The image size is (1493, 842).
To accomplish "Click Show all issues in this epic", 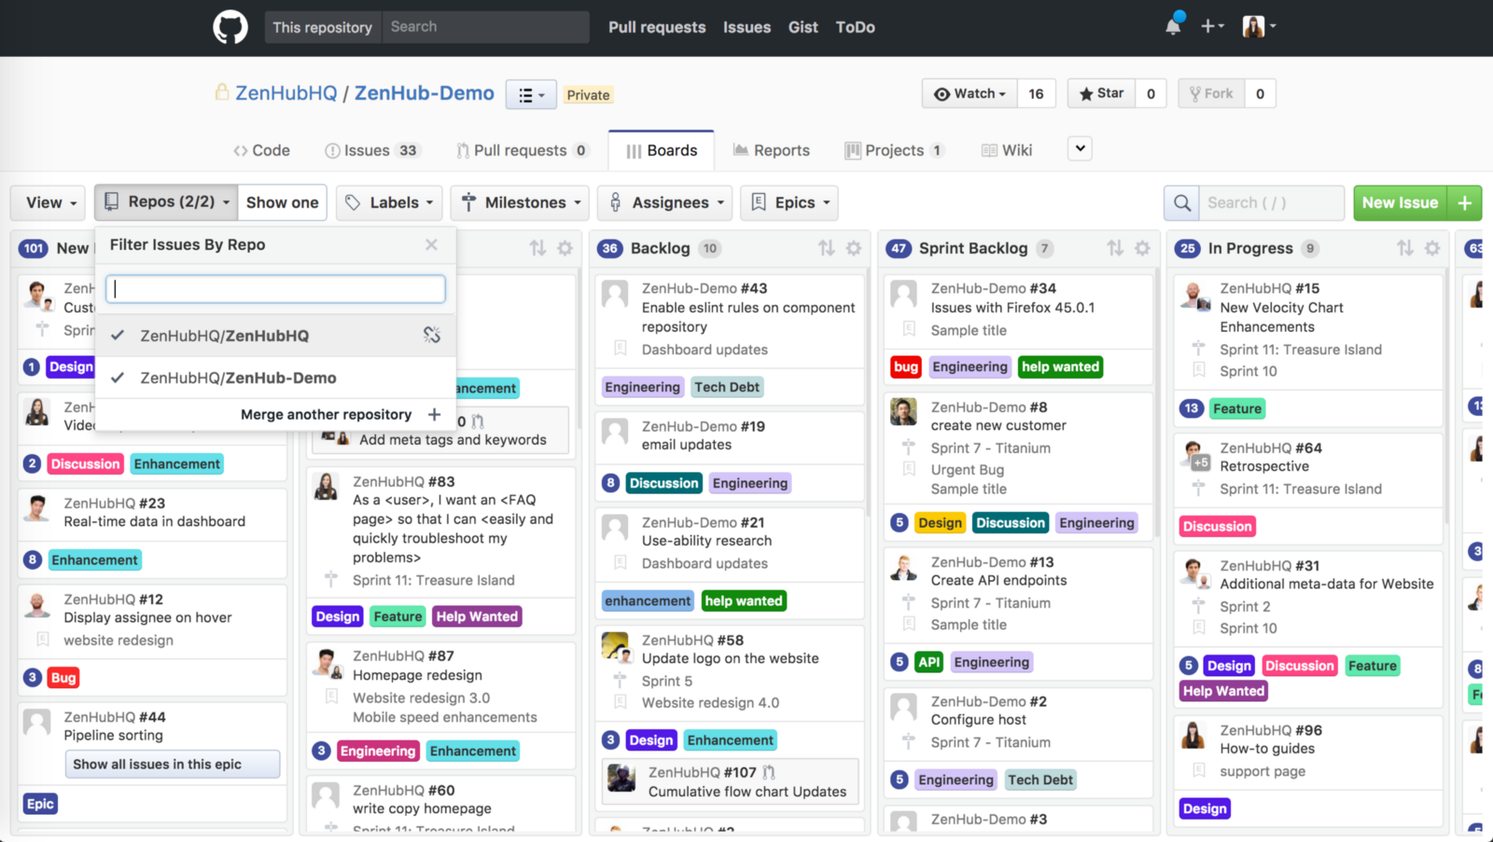I will tap(172, 764).
